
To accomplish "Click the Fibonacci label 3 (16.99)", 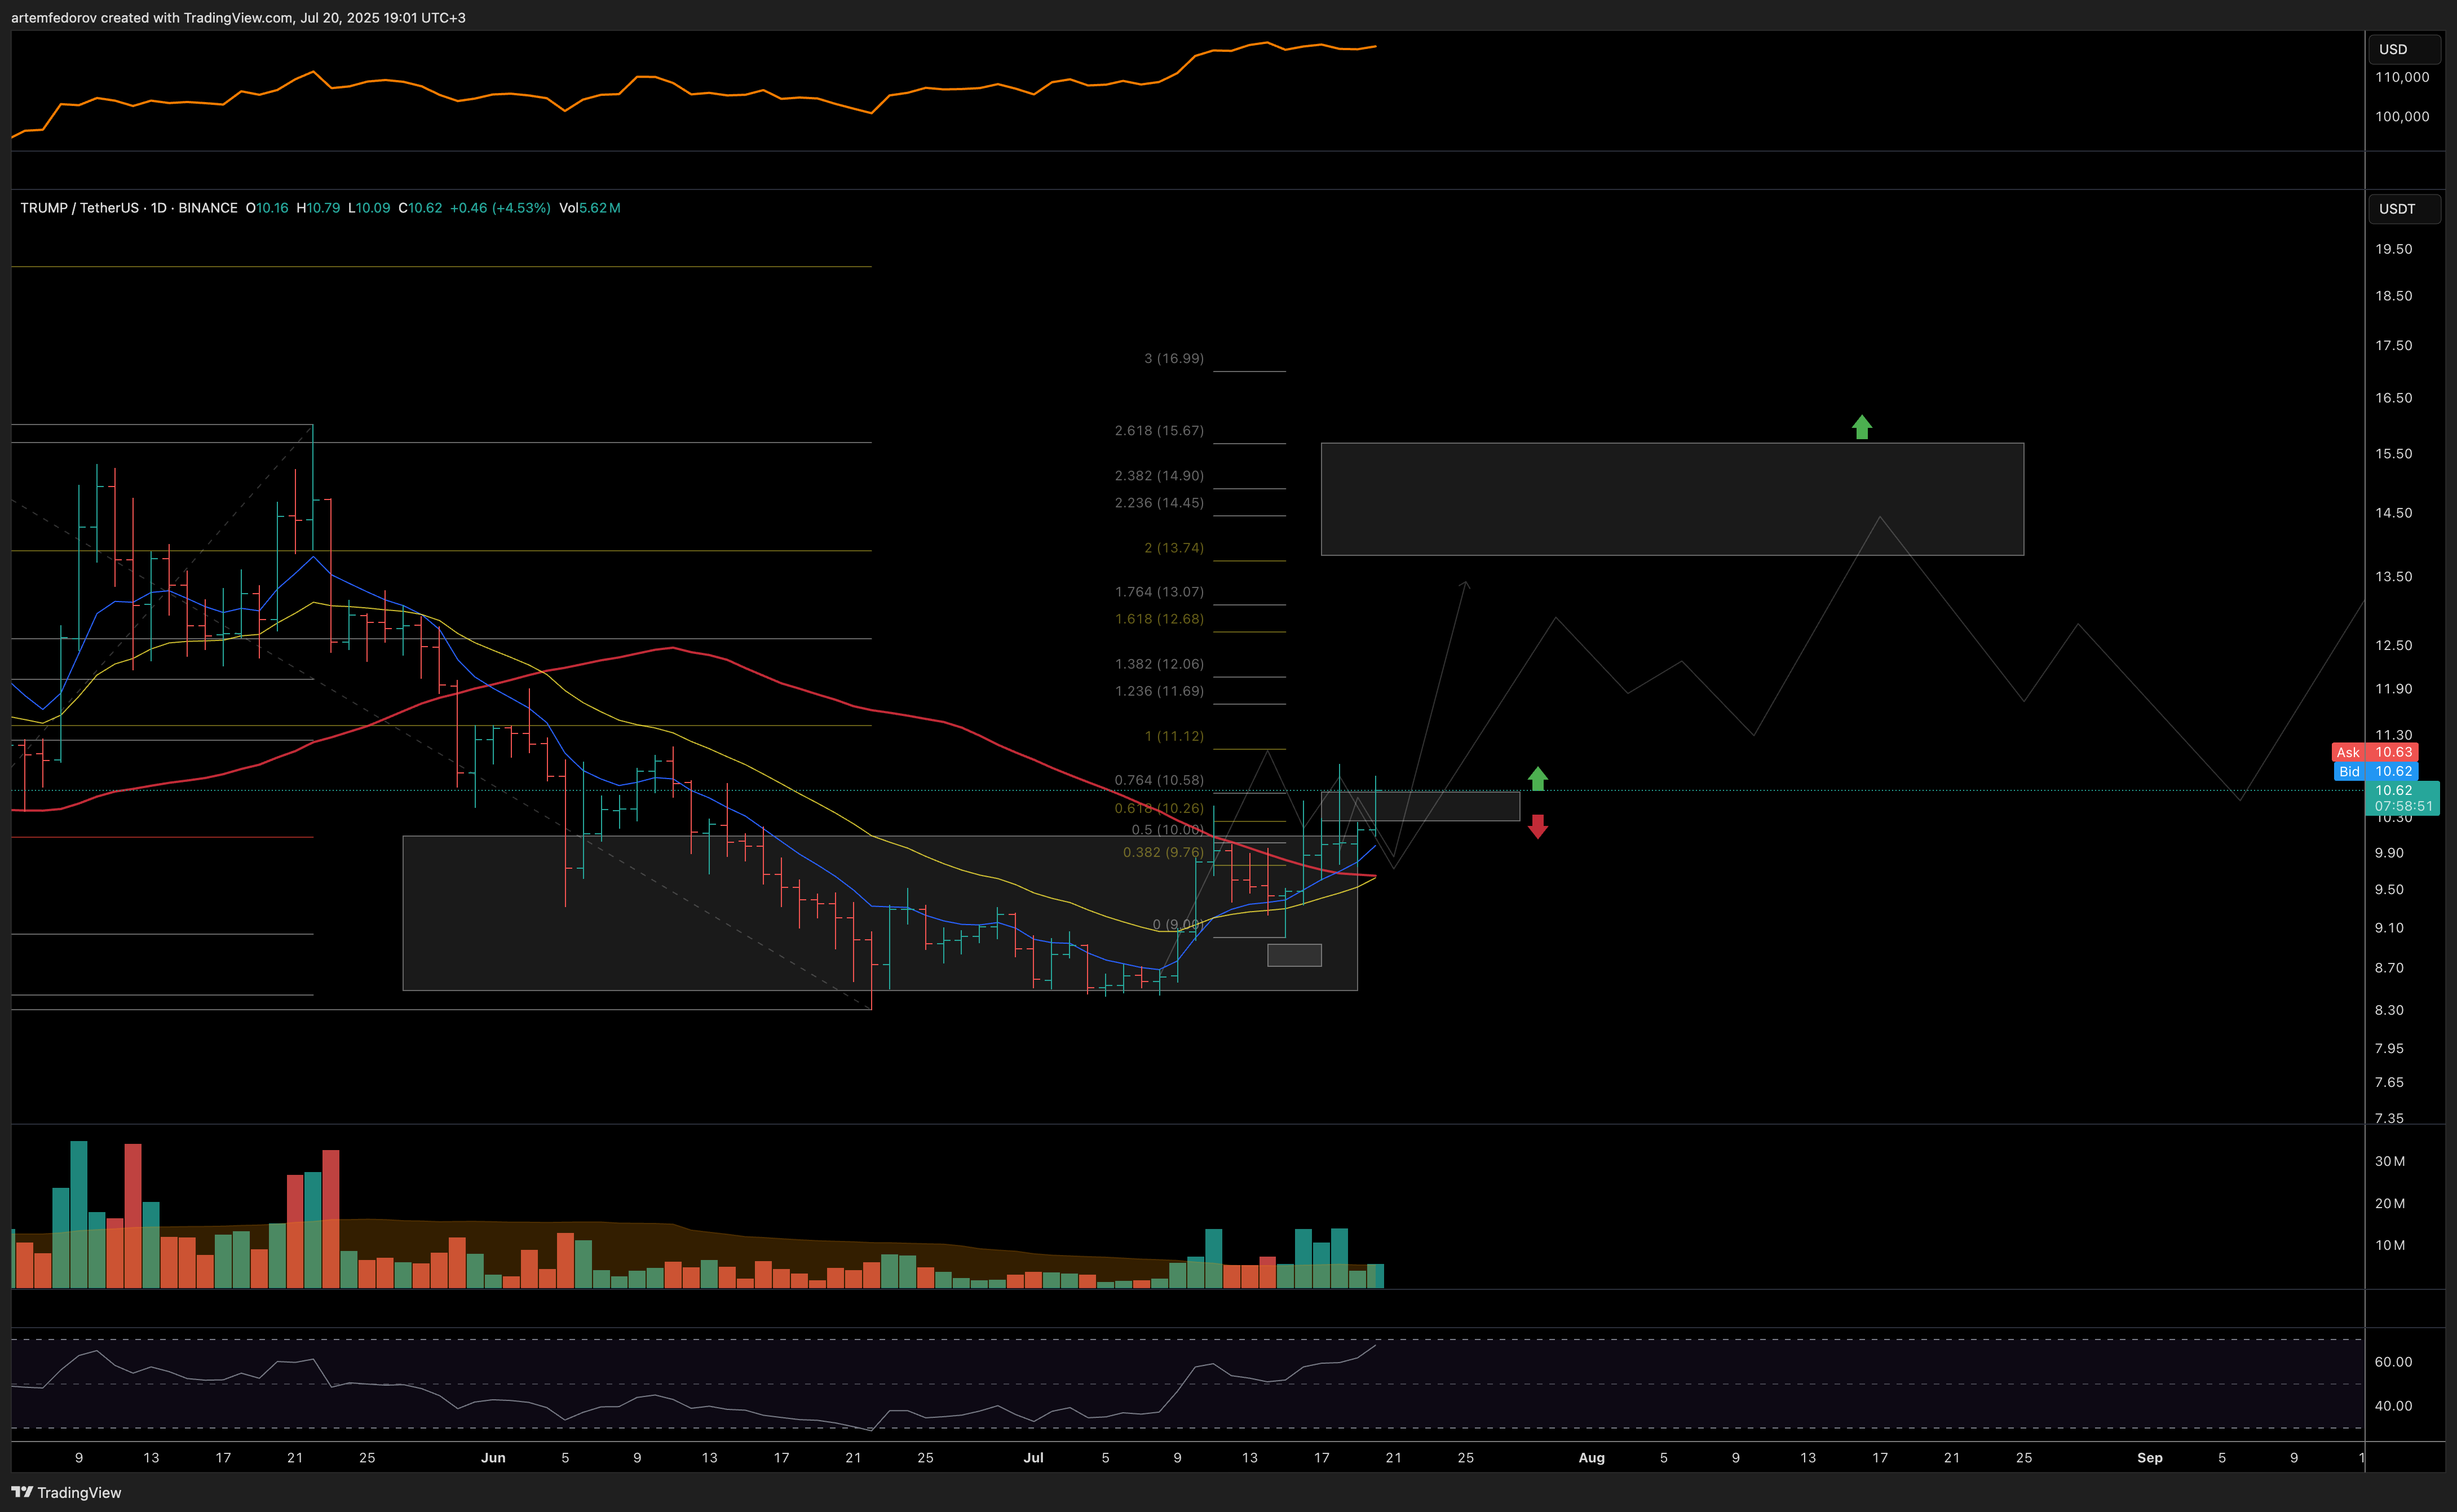I will click(x=1174, y=358).
